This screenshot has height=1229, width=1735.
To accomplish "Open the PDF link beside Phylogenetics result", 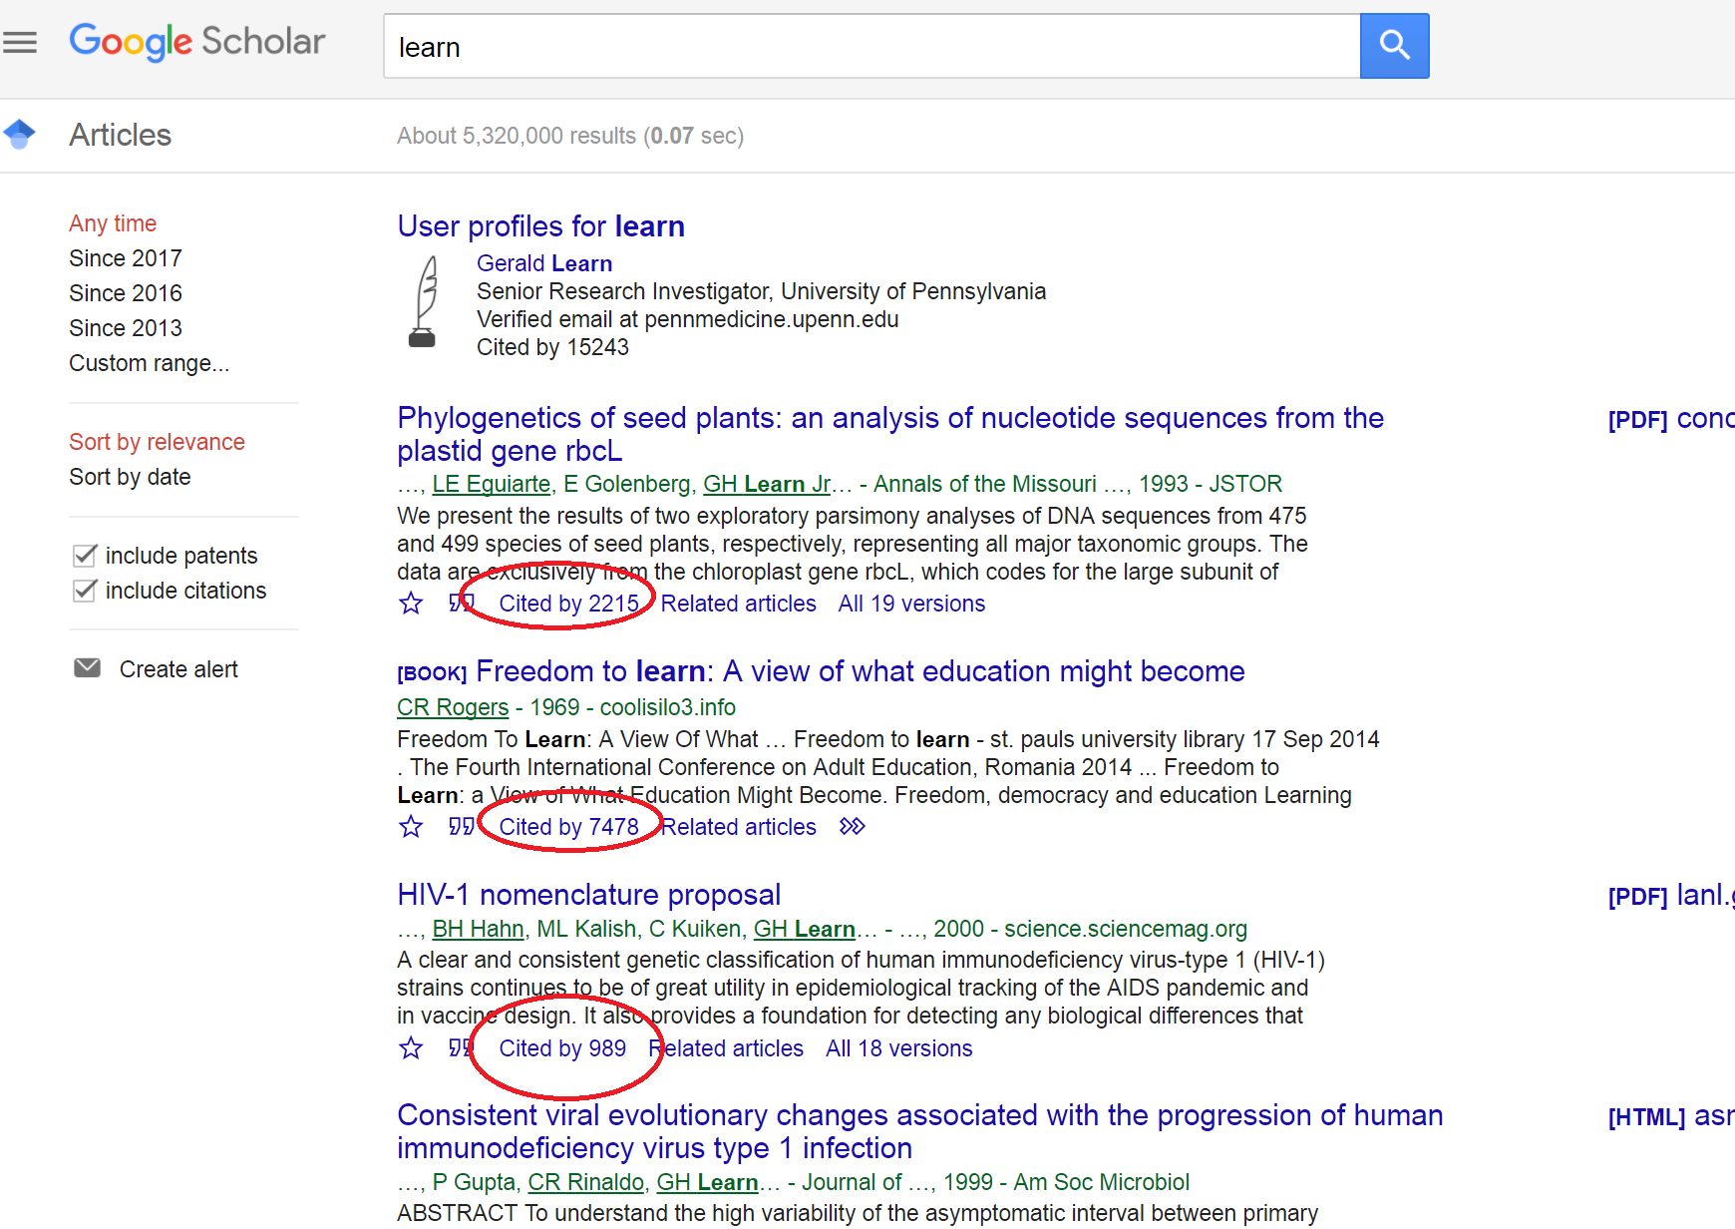I will pos(1671,419).
